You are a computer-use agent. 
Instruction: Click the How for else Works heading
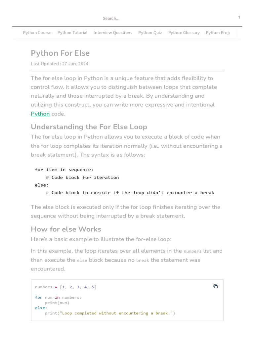[x=66, y=229]
